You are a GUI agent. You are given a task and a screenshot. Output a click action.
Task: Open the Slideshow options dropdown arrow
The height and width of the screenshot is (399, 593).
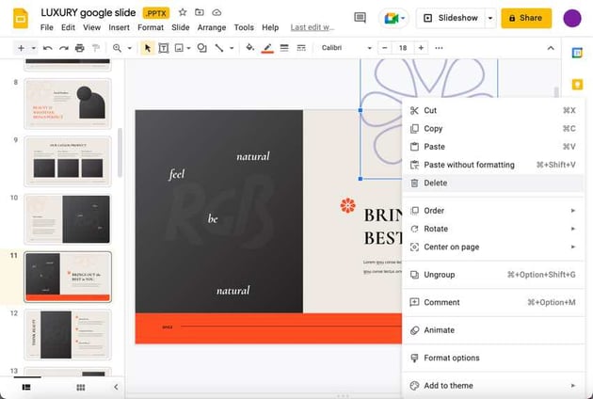(489, 18)
